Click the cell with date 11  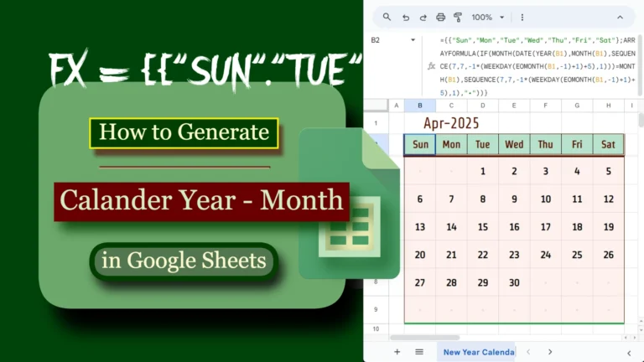(577, 199)
